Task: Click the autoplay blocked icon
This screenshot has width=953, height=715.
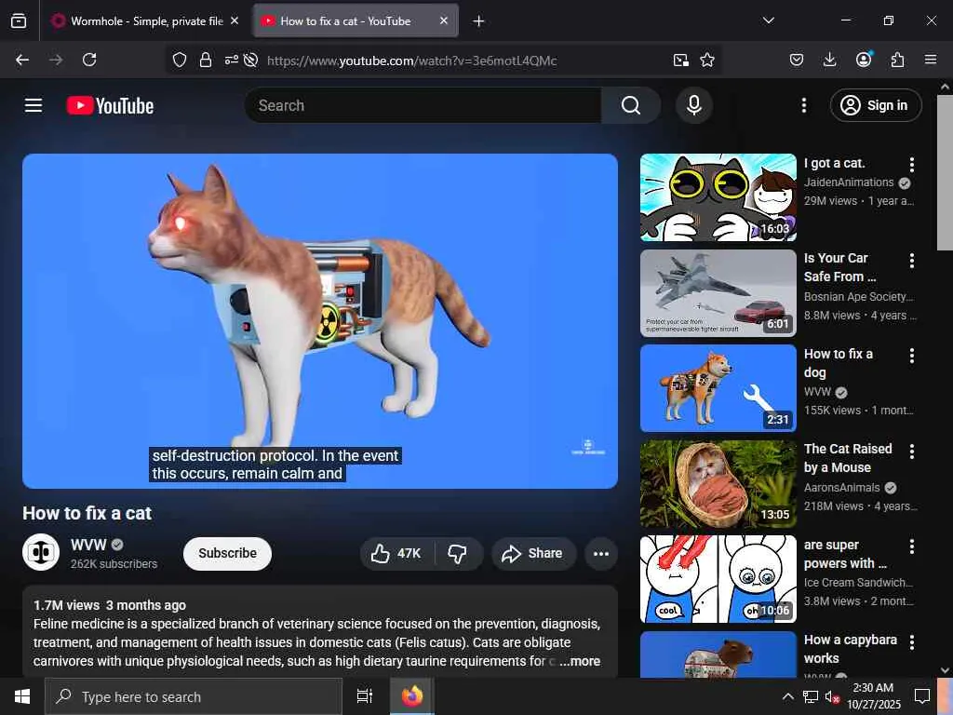Action: pyautogui.click(x=250, y=60)
